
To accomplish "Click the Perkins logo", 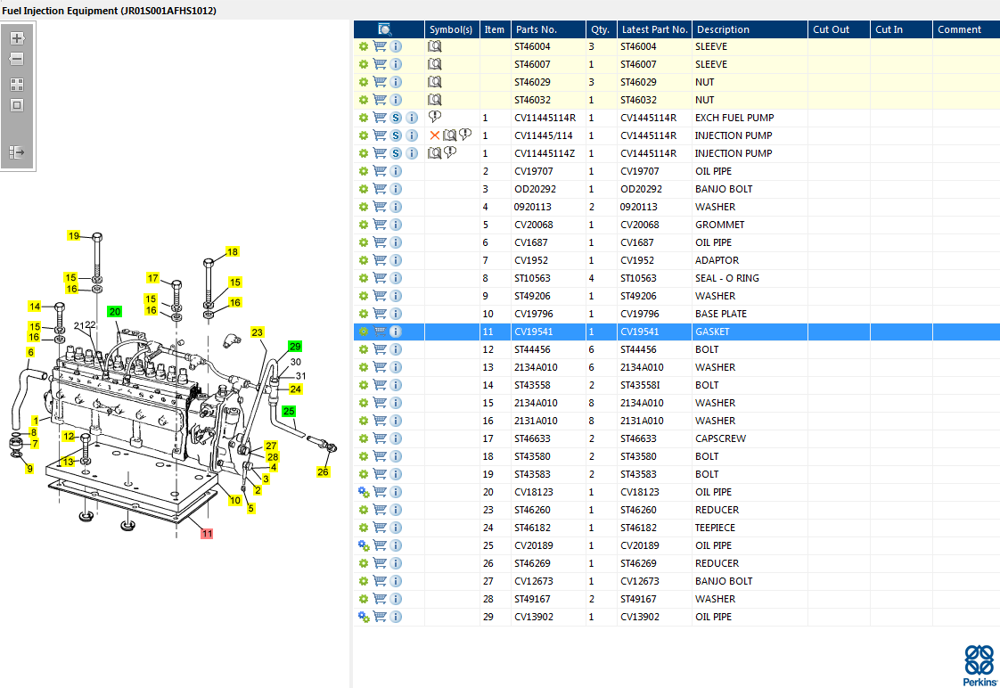I will [980, 665].
